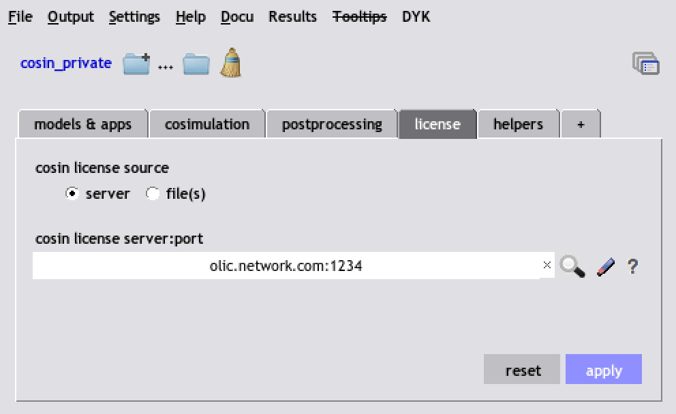The height and width of the screenshot is (414, 676).
Task: Switch to the helpers tab
Action: (x=518, y=124)
